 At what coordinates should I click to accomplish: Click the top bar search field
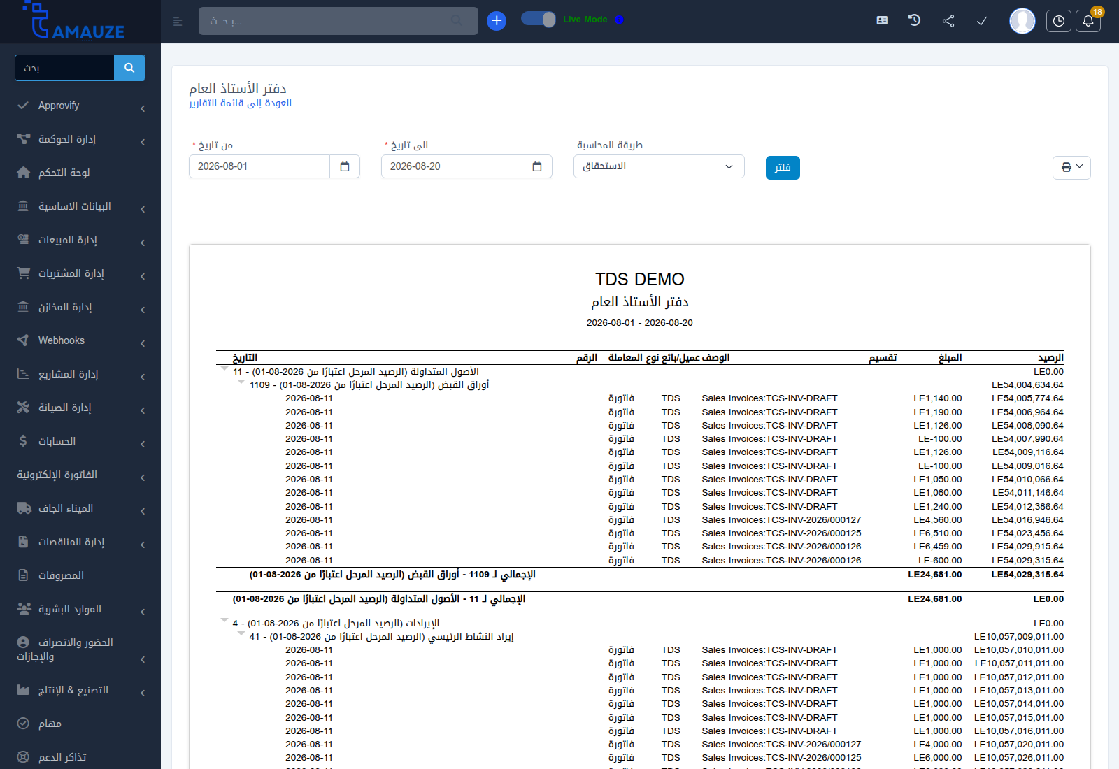338,21
